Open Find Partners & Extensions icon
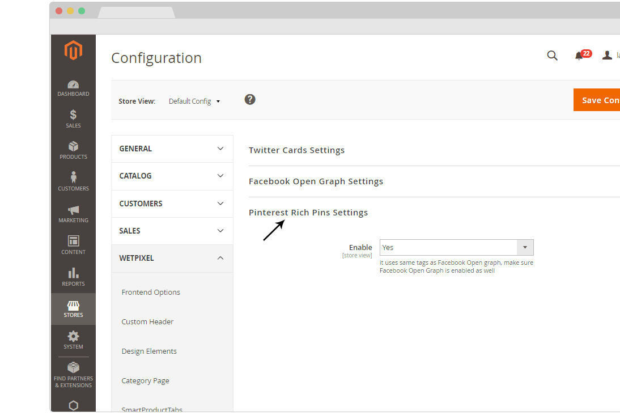This screenshot has height=415, width=620. 73,367
